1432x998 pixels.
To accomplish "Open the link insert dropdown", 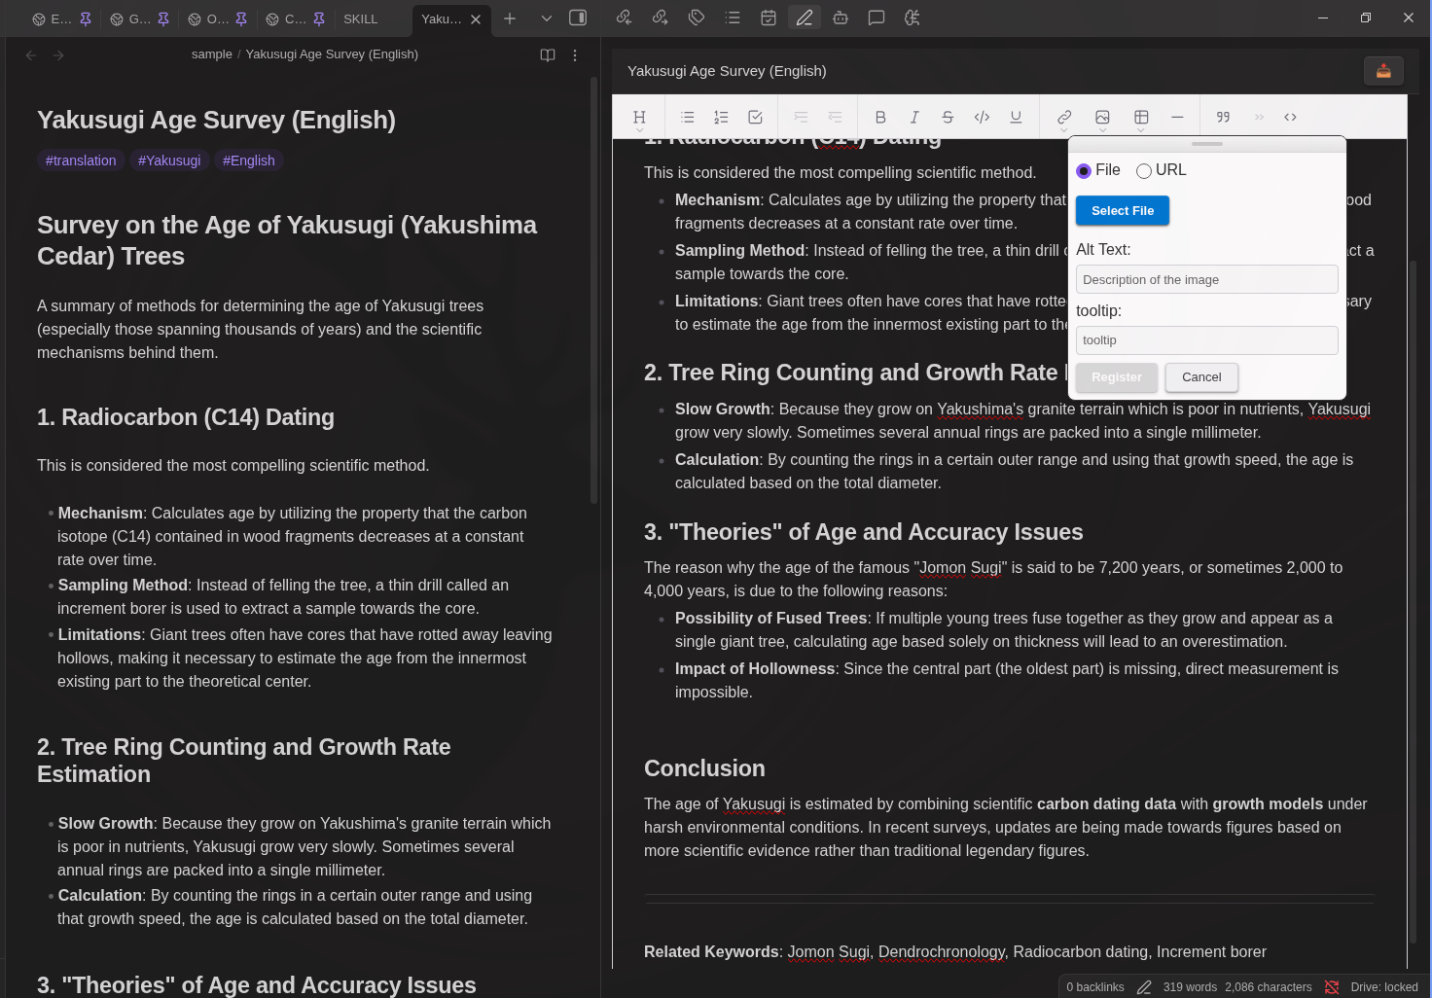I will tap(1064, 119).
